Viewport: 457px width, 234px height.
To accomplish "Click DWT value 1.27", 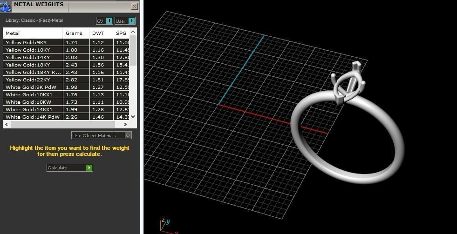I will pos(98,87).
